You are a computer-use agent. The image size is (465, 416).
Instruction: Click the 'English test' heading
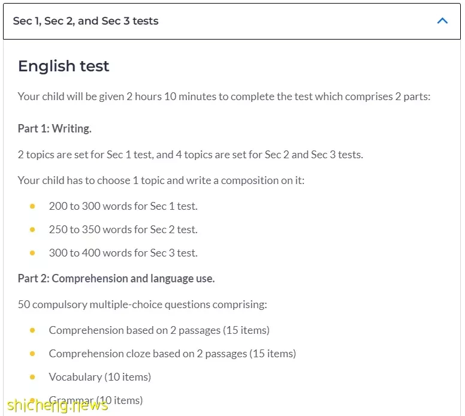click(64, 66)
